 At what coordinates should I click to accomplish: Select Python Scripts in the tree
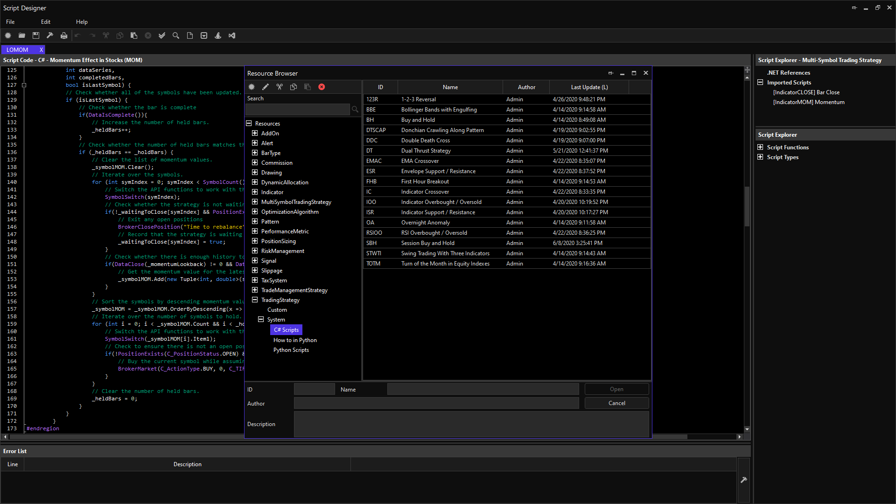point(291,350)
